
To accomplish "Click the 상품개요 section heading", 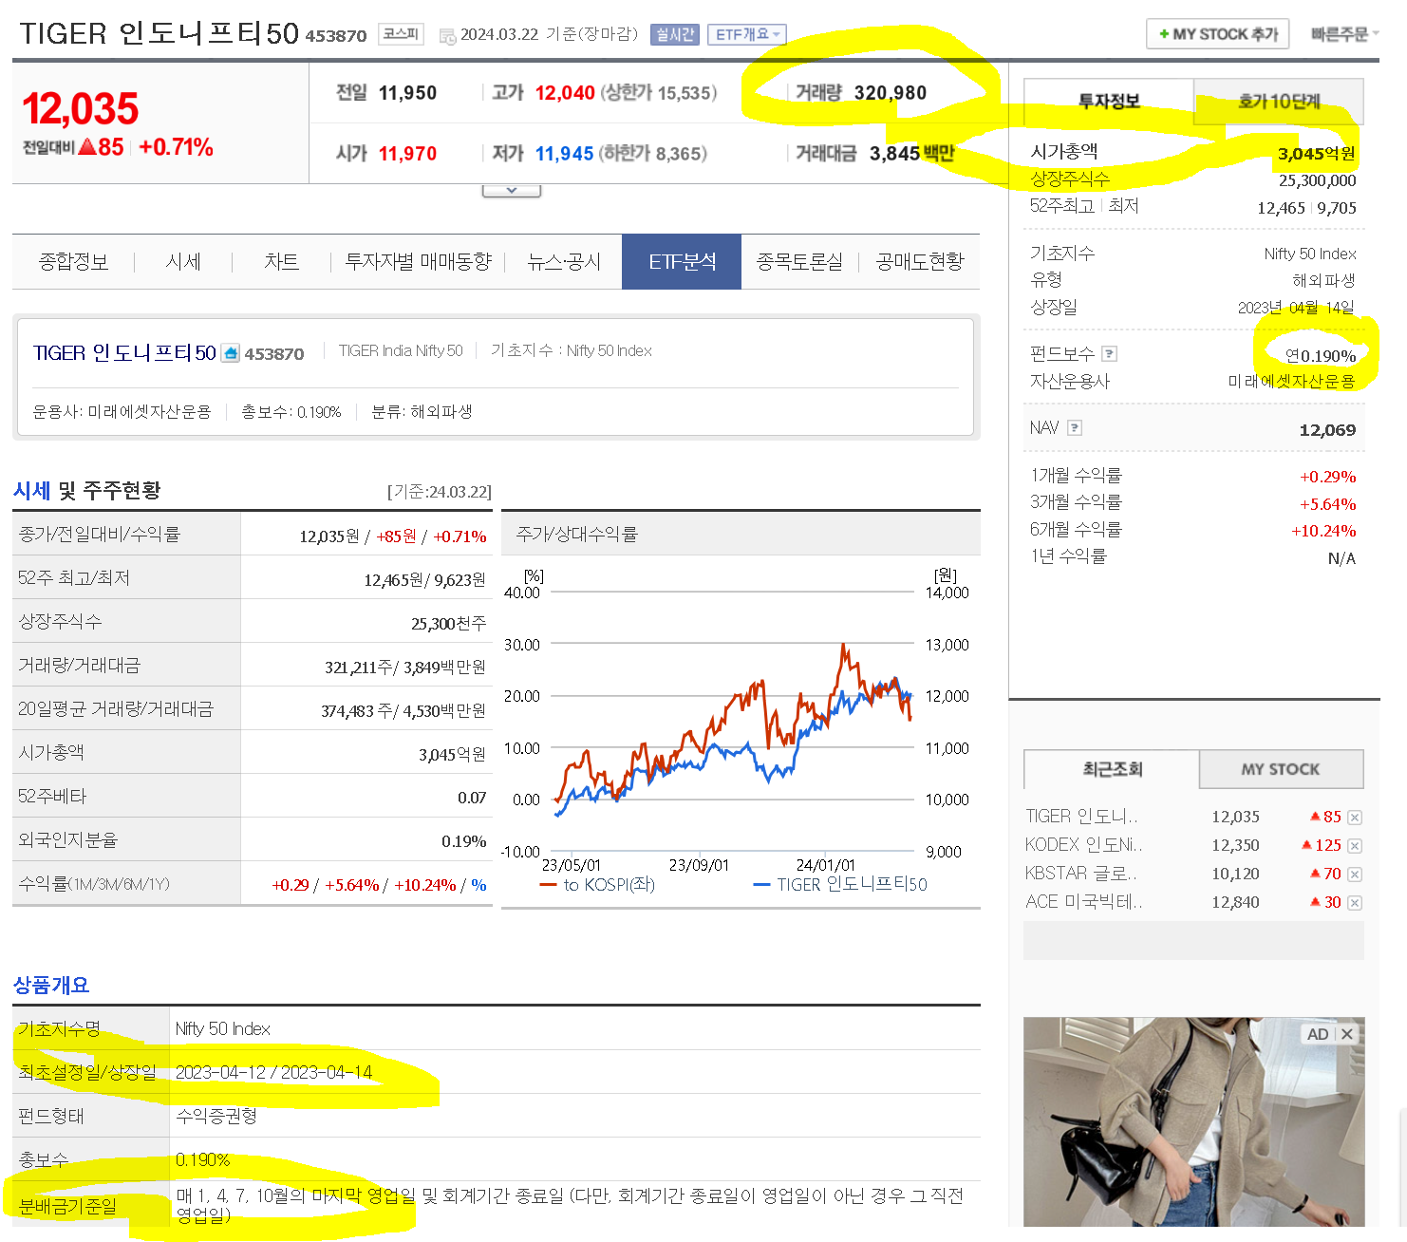I will (51, 985).
